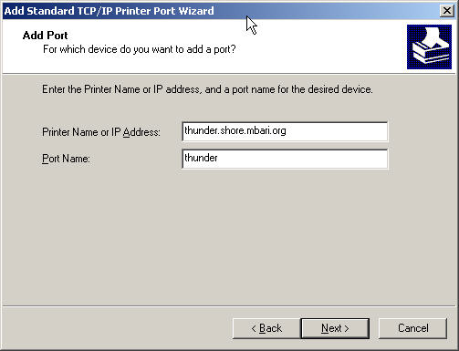Click the 'Add Port' heading
The width and height of the screenshot is (459, 351).
click(45, 36)
